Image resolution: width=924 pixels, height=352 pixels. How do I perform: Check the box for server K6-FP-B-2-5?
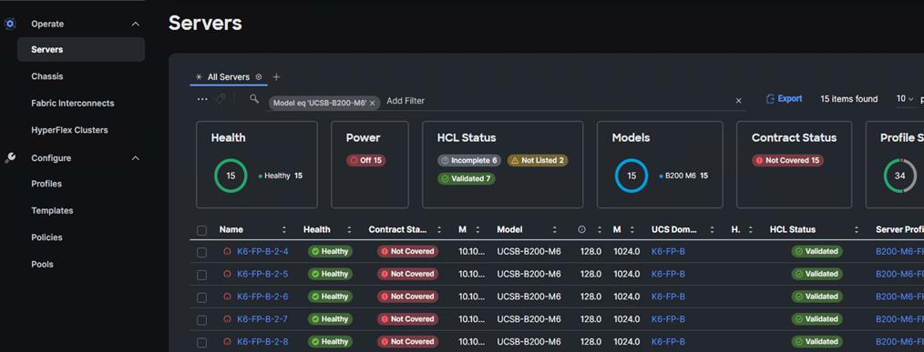[x=201, y=275]
